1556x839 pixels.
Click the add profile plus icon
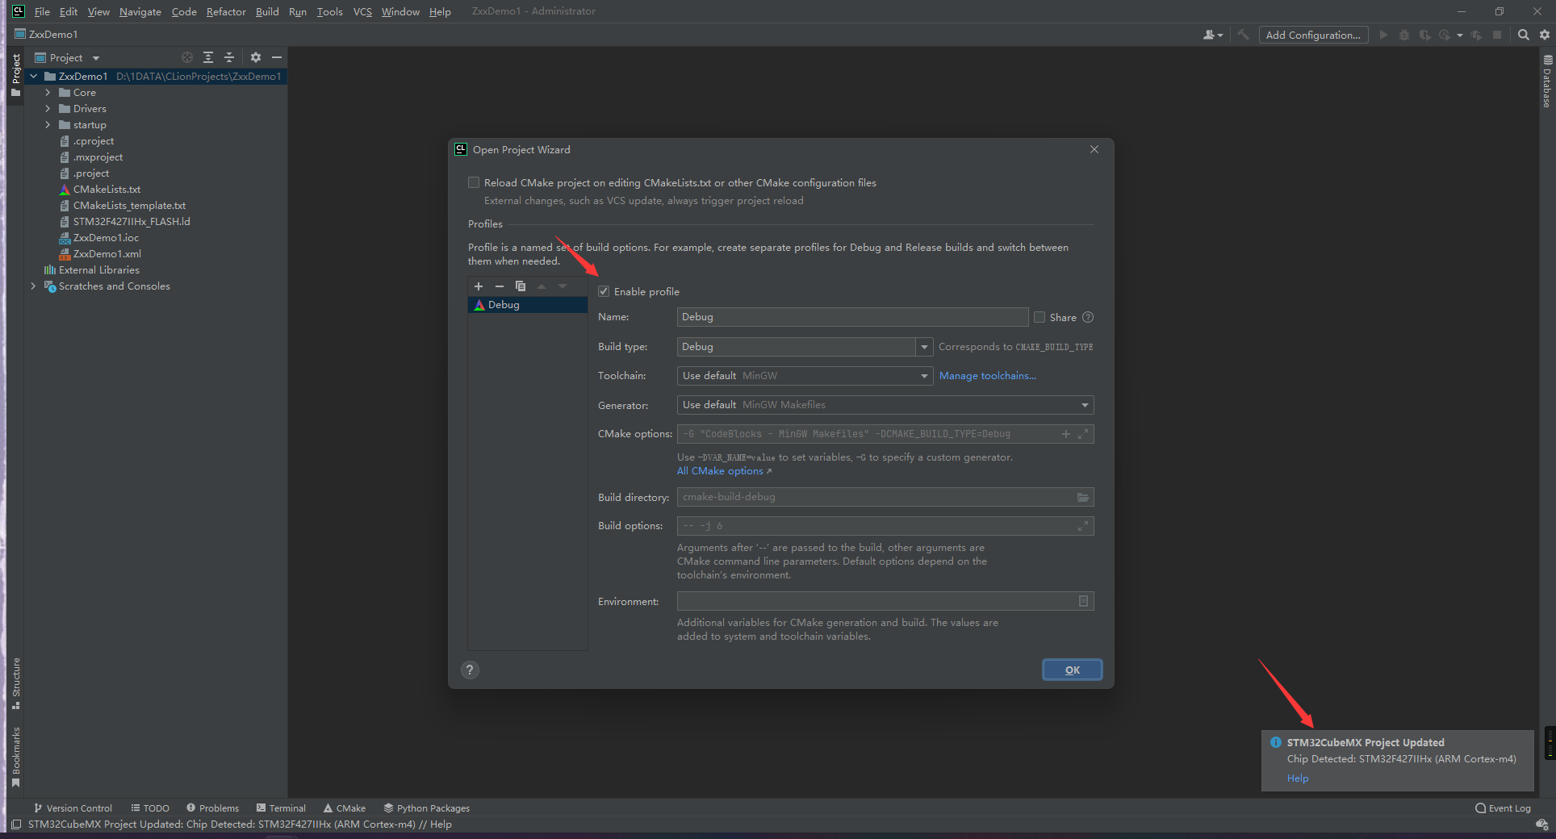(479, 286)
